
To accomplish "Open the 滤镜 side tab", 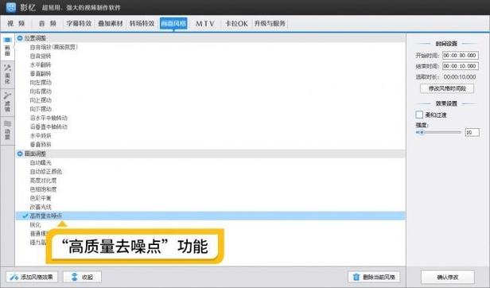I will click(x=7, y=102).
